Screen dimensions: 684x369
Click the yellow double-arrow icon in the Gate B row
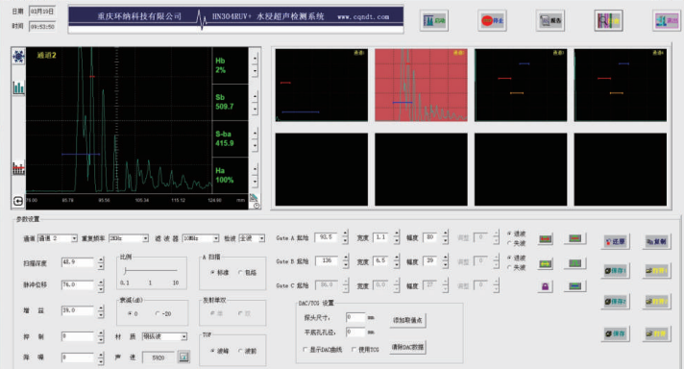tap(546, 263)
